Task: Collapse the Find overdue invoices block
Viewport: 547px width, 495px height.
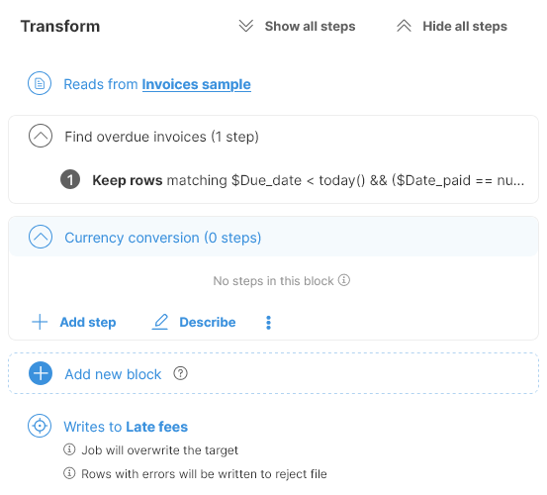Action: point(41,136)
